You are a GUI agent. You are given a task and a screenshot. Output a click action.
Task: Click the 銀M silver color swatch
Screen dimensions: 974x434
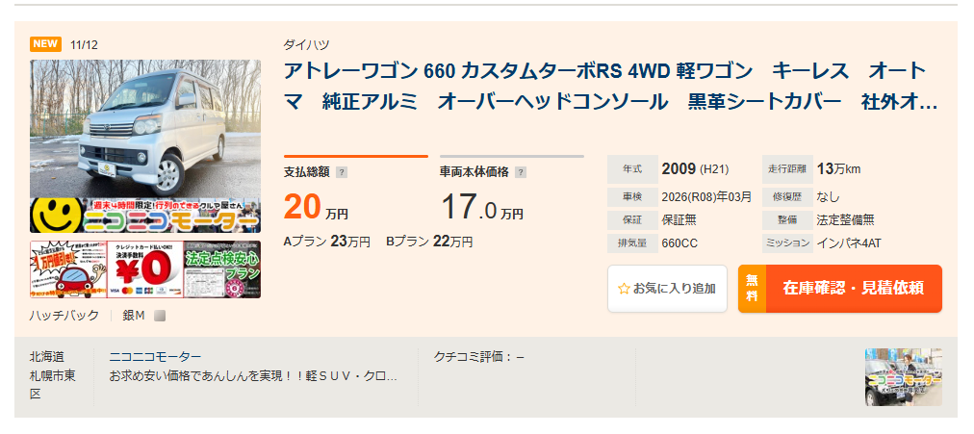pos(161,316)
